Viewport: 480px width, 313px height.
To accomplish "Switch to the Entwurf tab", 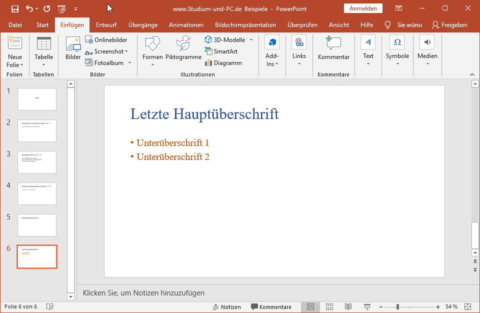I will tap(106, 25).
